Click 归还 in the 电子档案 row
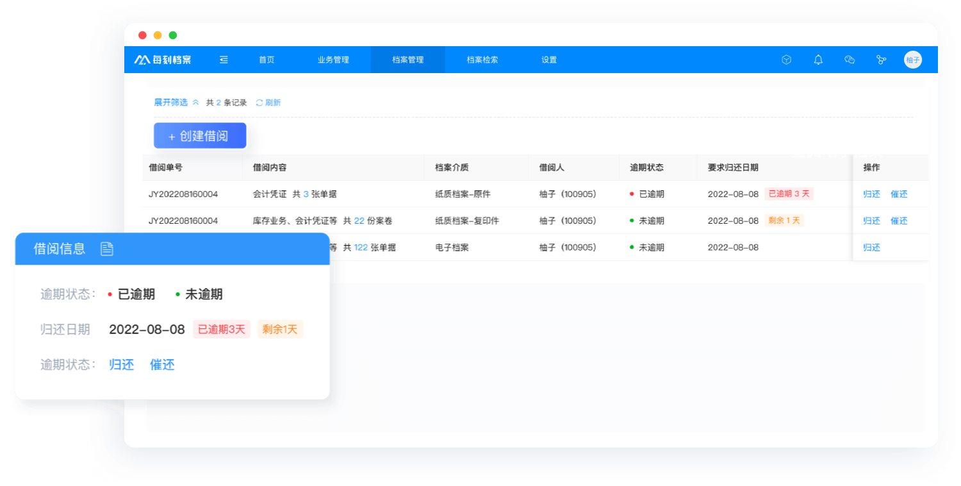961x486 pixels. [x=871, y=247]
